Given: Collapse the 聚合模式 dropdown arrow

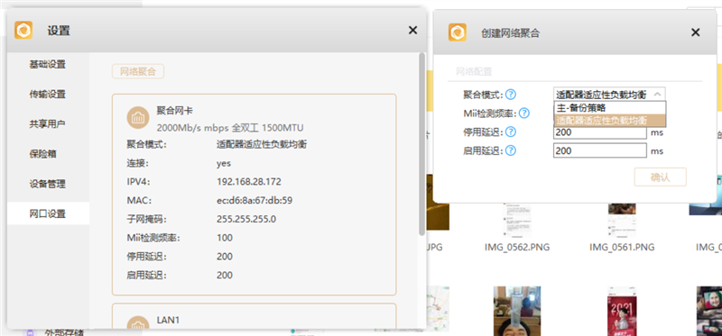Looking at the screenshot, I should click(657, 95).
